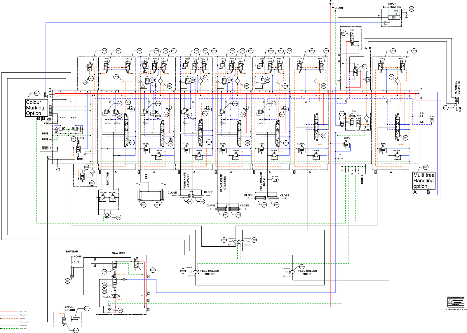Click the Colour Marking Option box

pyautogui.click(x=36, y=108)
